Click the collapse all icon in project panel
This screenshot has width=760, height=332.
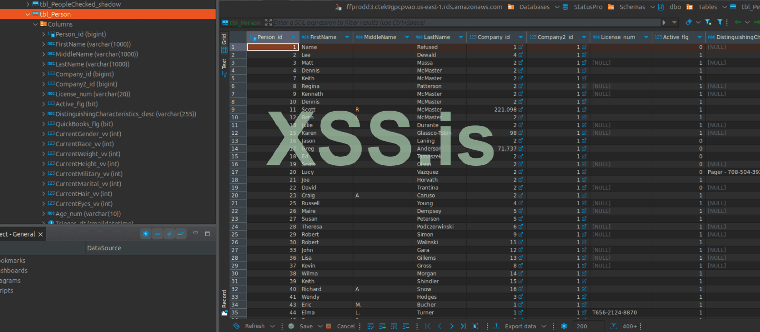pyautogui.click(x=158, y=234)
